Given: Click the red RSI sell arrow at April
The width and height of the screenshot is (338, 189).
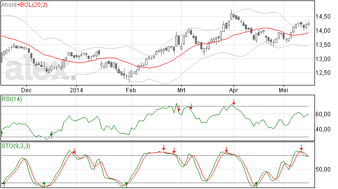Looking at the screenshot, I should (234, 102).
